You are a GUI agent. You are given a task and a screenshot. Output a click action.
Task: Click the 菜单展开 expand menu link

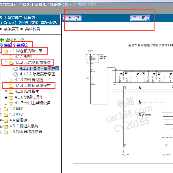coord(11,29)
